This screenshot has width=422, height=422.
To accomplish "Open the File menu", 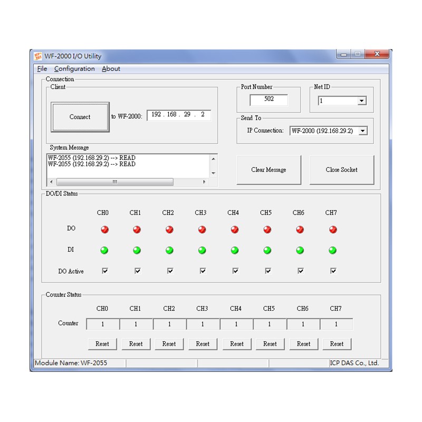I will [x=42, y=69].
